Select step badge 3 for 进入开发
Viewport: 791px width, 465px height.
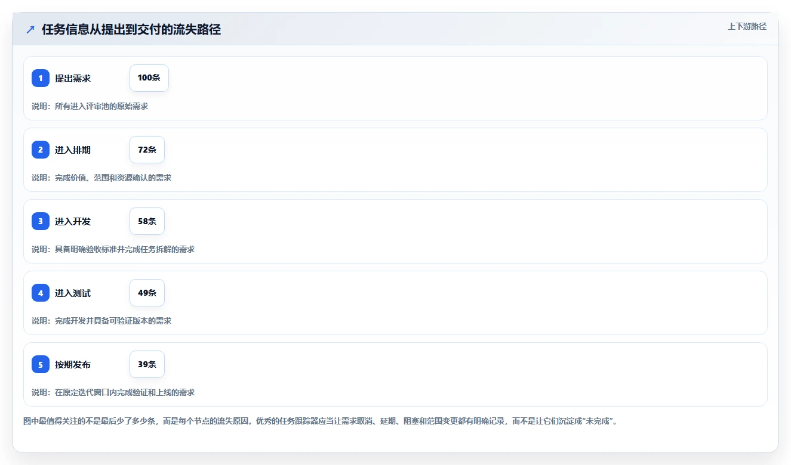pyautogui.click(x=41, y=221)
